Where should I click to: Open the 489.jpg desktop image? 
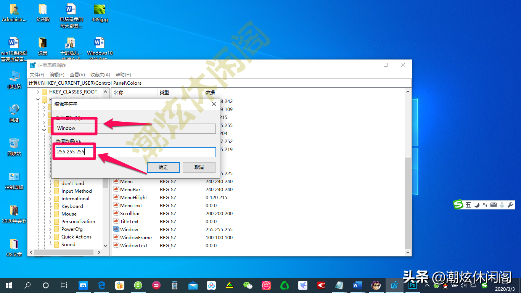click(100, 13)
